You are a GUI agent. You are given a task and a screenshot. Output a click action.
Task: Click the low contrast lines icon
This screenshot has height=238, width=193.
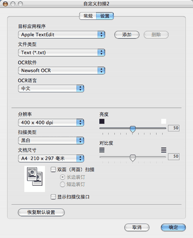pyautogui.click(x=102, y=150)
